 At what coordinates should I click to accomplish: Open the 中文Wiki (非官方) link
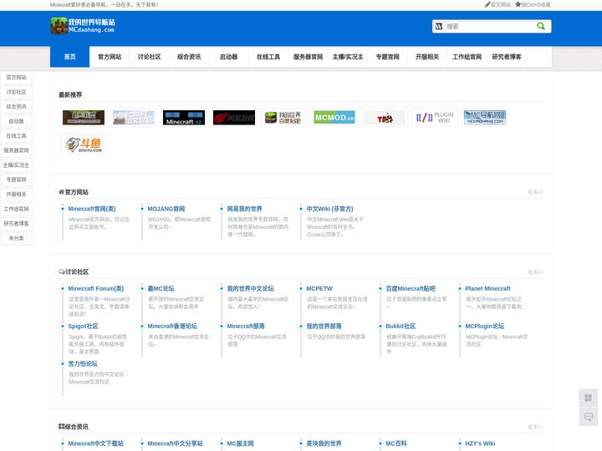[x=329, y=209]
